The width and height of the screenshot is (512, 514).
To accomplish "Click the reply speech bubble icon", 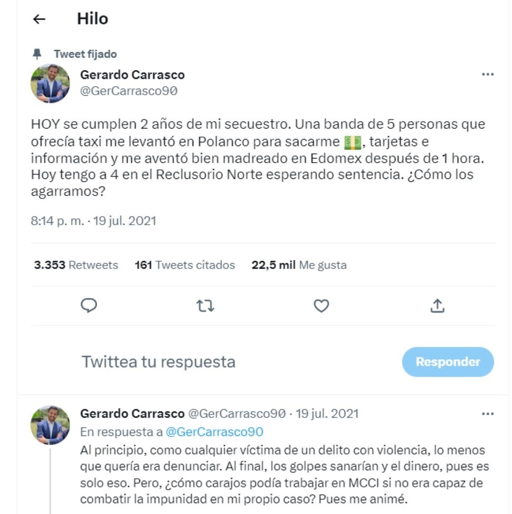I will tap(89, 306).
